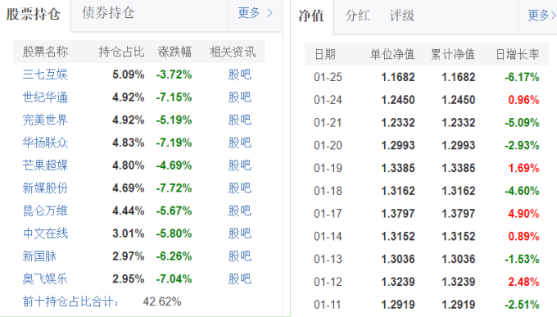Open stock 三七互娱
Viewport: 557px width, 317px height.
(x=45, y=75)
